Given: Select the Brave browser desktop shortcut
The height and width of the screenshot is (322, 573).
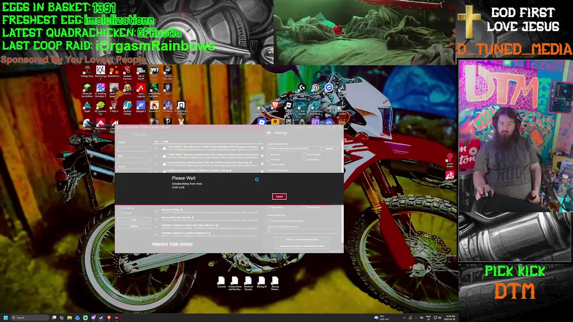Looking at the screenshot, I should 275,106.
